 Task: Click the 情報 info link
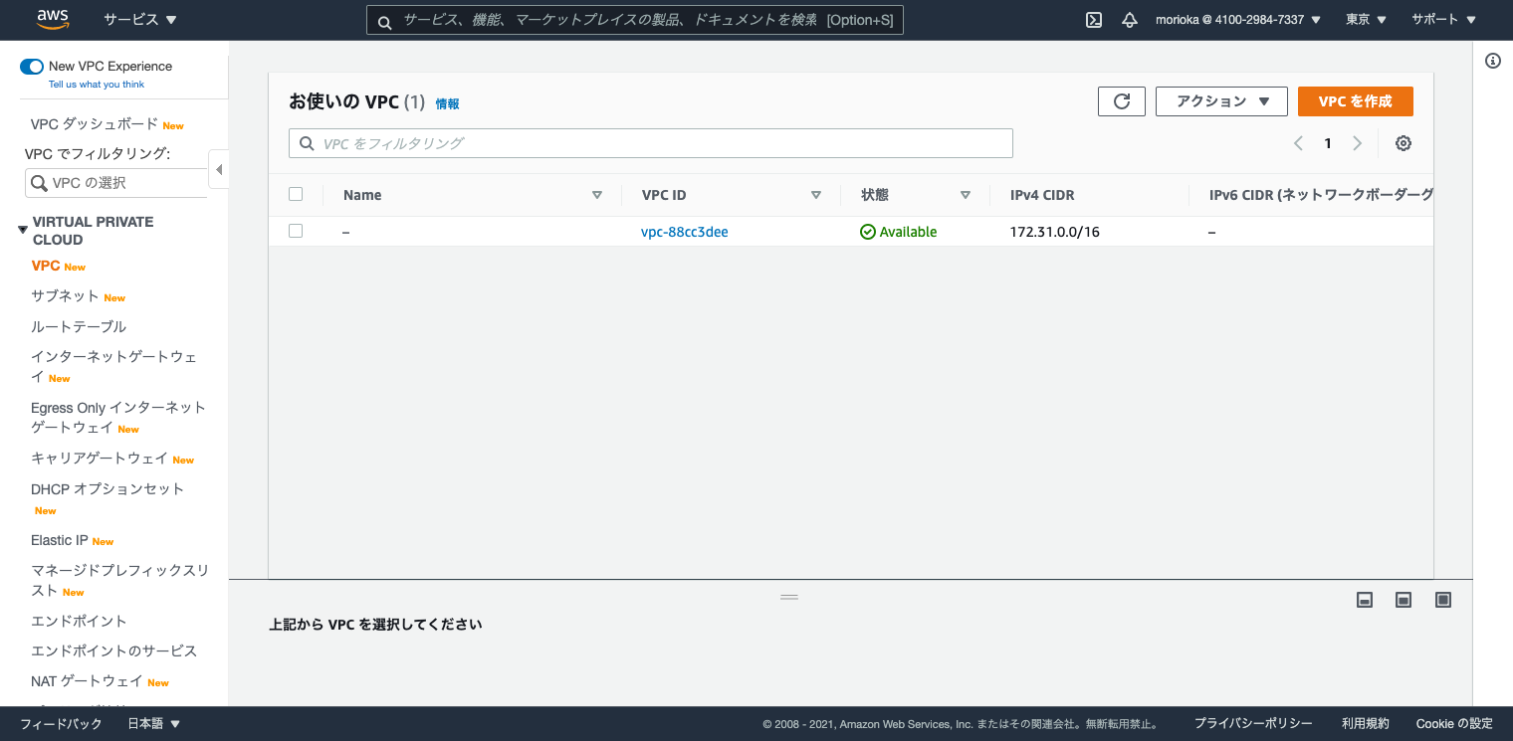[x=448, y=103]
